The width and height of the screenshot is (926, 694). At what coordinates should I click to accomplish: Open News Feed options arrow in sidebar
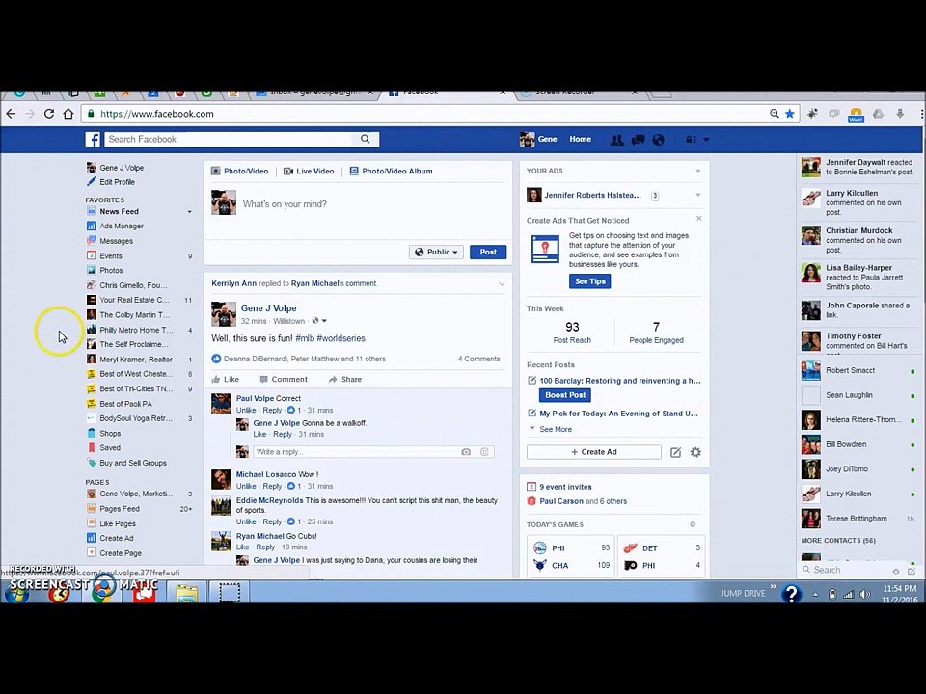190,212
